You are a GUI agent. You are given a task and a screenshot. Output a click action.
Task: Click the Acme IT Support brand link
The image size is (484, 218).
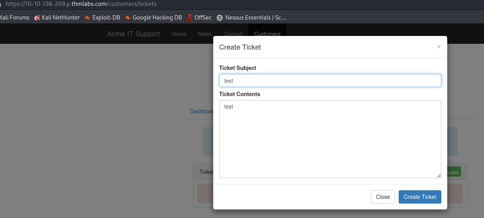click(133, 34)
